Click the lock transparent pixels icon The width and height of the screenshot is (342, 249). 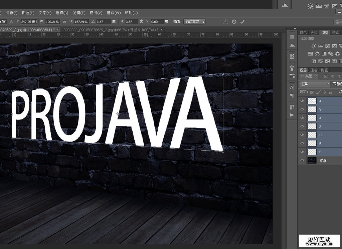pyautogui.click(x=312, y=92)
